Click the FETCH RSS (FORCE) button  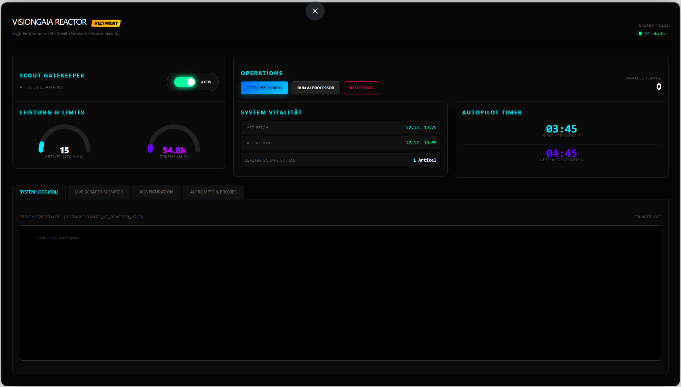coord(264,88)
